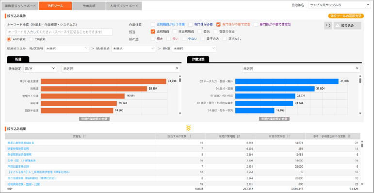
Task: Expand results with double chevron icon
Action: 188,128
